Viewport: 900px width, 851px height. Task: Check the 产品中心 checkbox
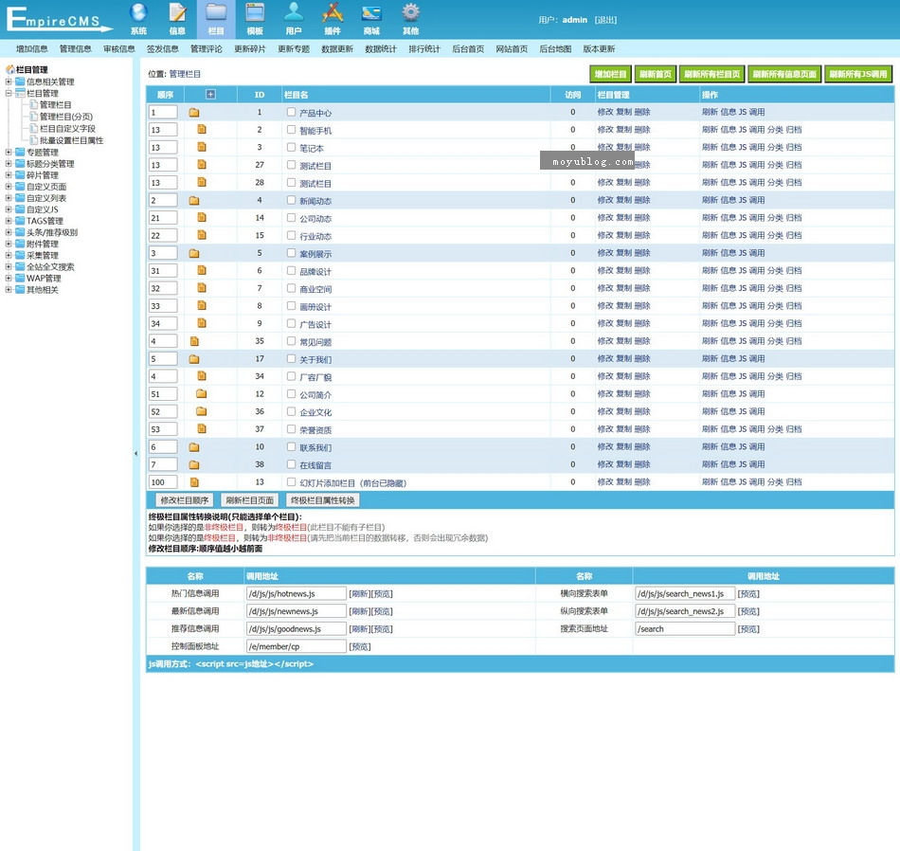(x=292, y=113)
